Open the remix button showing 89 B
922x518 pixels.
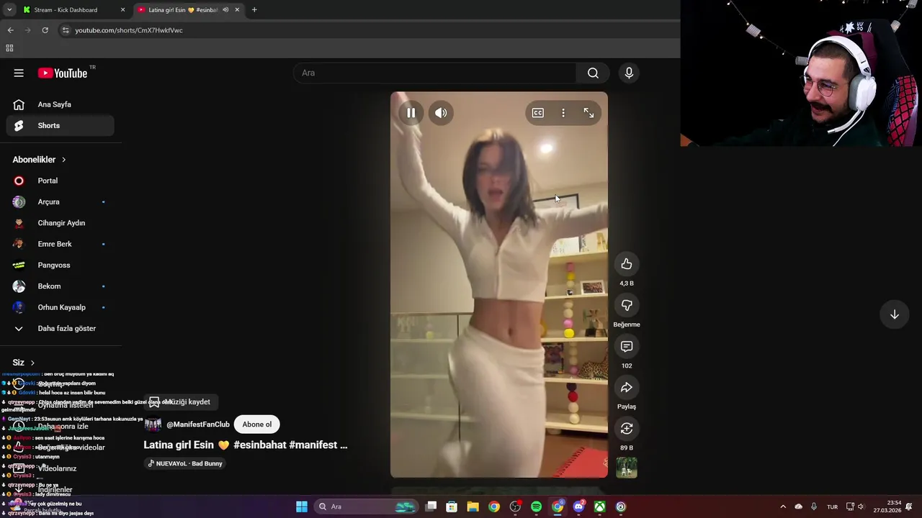(x=627, y=429)
